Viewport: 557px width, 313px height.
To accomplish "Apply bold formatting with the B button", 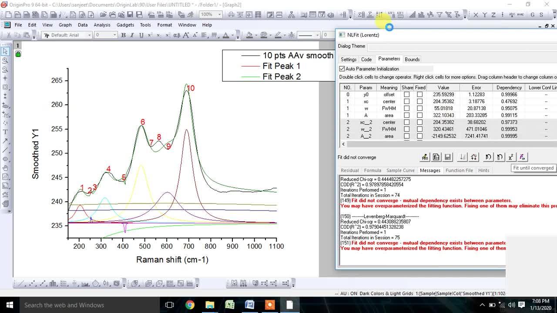I will click(x=124, y=35).
